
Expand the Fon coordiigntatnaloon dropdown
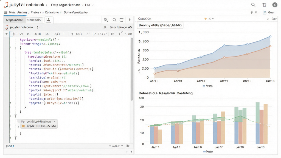point(38,122)
